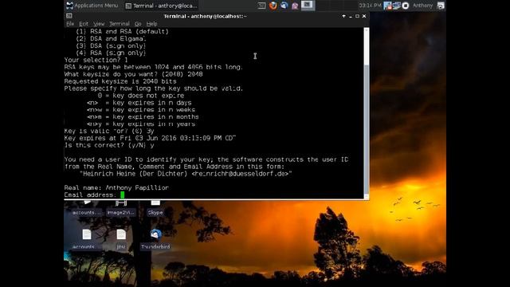Click '0 = key does not expire' line
The height and width of the screenshot is (287, 510).
point(141,96)
